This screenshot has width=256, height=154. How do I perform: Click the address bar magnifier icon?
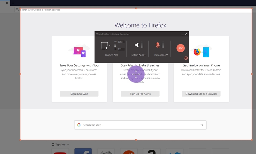(x=17, y=10)
